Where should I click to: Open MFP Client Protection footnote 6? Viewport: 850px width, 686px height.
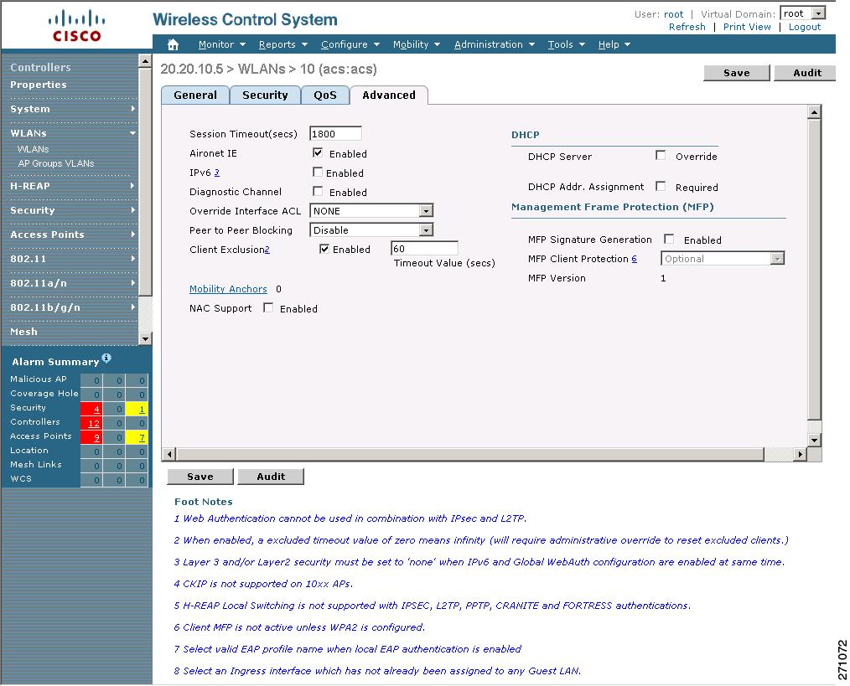point(635,259)
